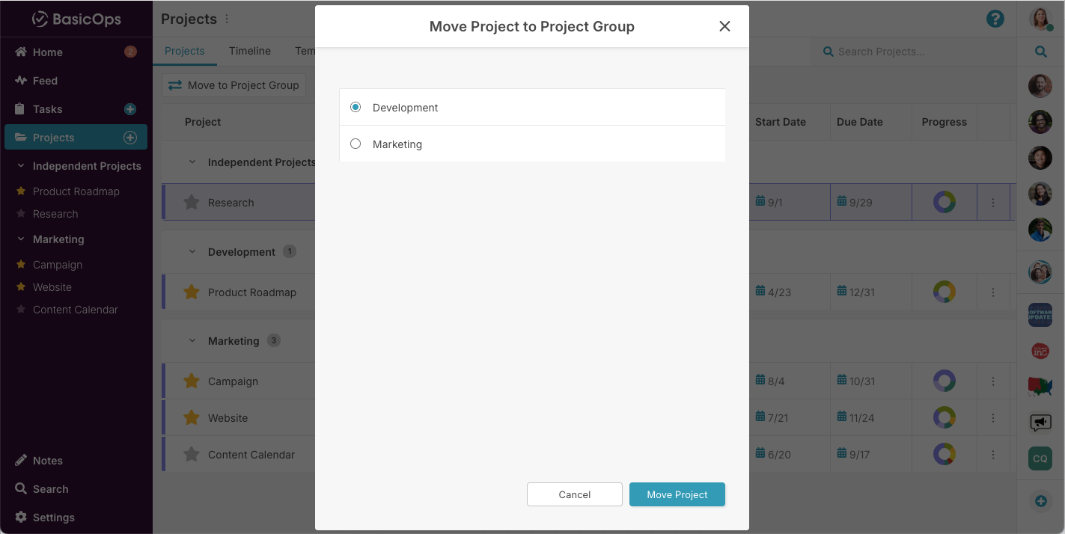Add a new task with plus icon

(129, 109)
